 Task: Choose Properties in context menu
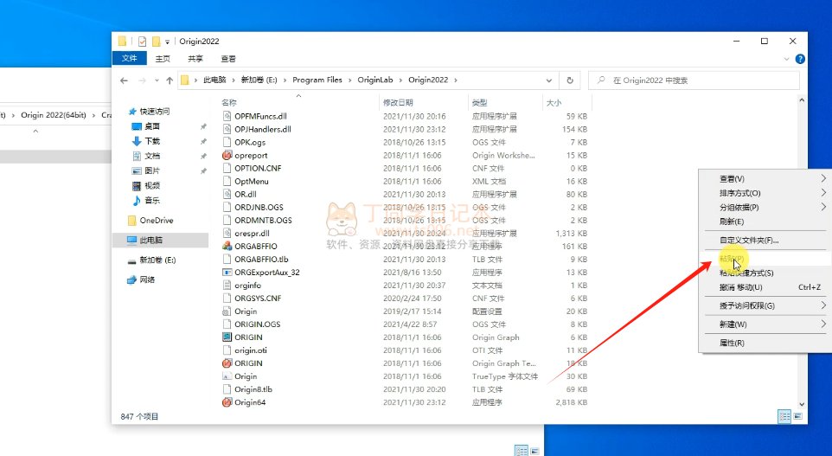tap(765, 343)
